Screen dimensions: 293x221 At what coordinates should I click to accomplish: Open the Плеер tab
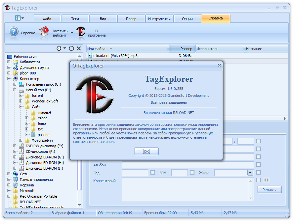[x=131, y=18]
